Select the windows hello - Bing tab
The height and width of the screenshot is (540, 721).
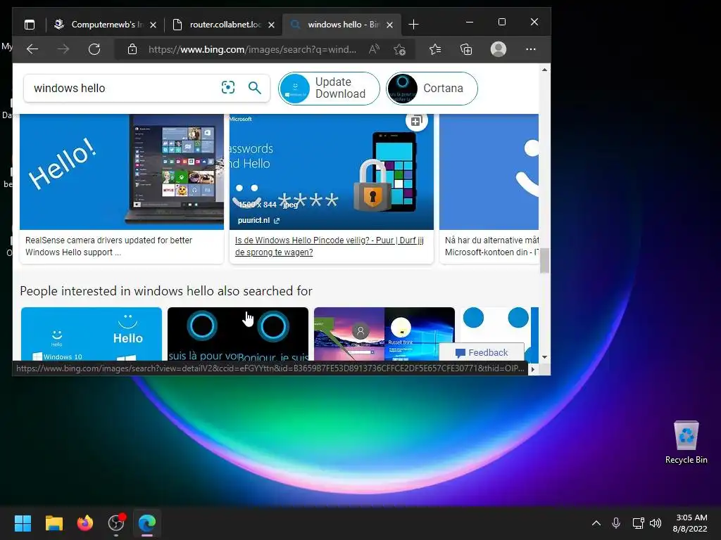[341, 25]
